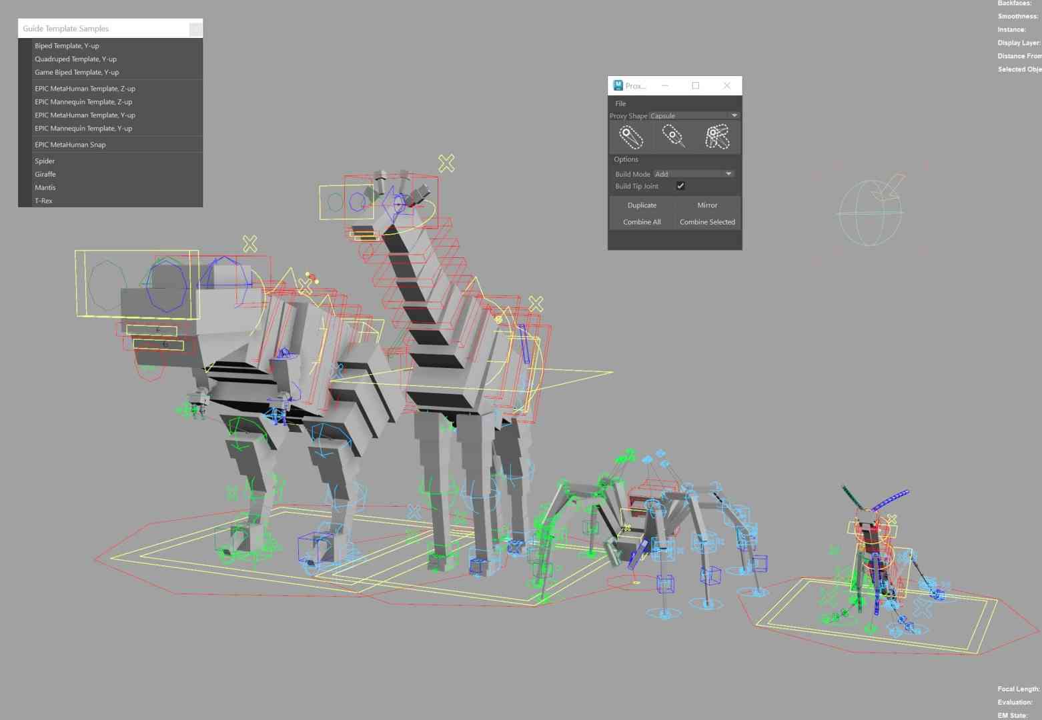Choose the T-Rex template from the list
The image size is (1042, 720).
click(x=43, y=200)
